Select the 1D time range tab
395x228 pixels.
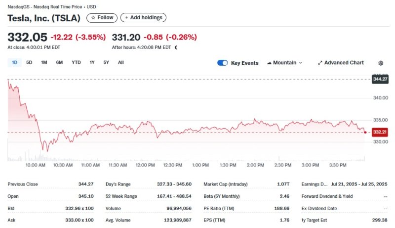tap(14, 62)
